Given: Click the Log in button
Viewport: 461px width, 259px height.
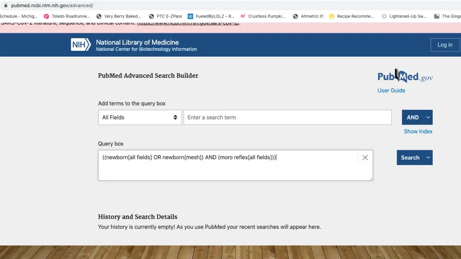Looking at the screenshot, I should pos(445,45).
